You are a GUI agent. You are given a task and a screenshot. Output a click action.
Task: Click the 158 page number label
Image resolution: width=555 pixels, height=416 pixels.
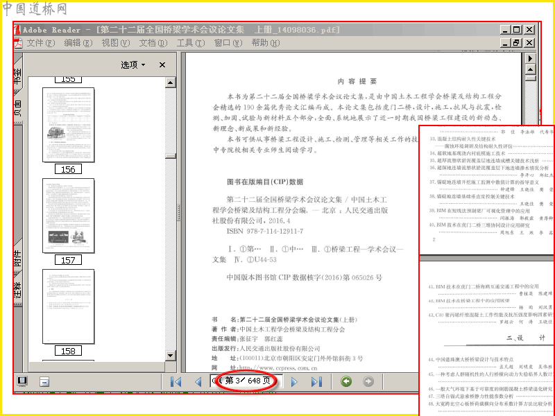pyautogui.click(x=68, y=351)
